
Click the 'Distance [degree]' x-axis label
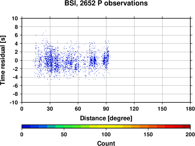[x=106, y=118]
